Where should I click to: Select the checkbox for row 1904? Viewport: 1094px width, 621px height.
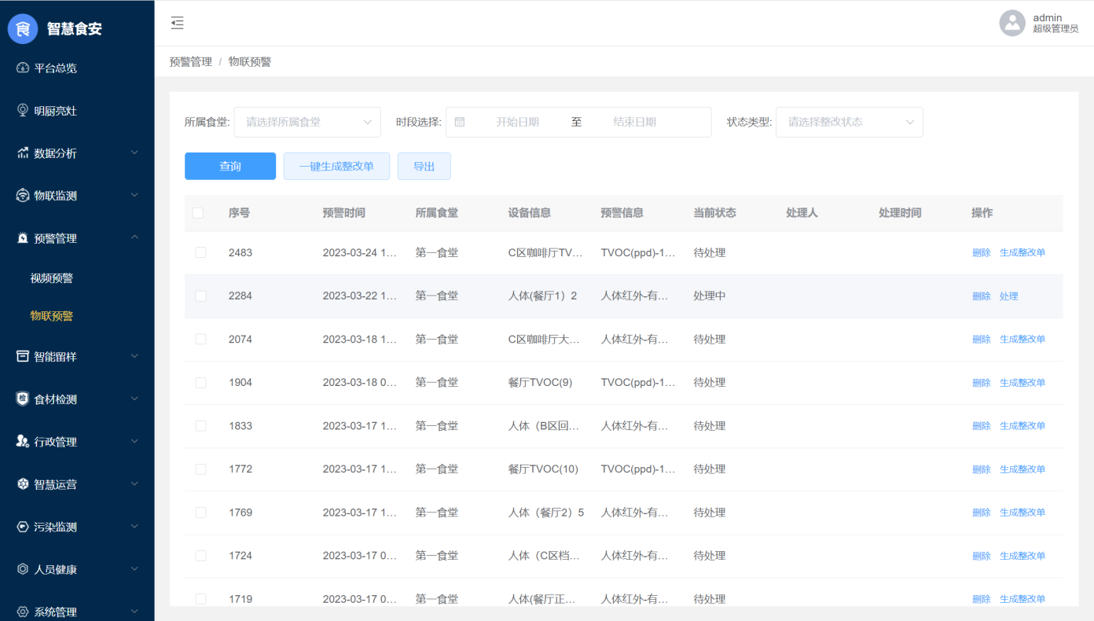pyautogui.click(x=201, y=383)
